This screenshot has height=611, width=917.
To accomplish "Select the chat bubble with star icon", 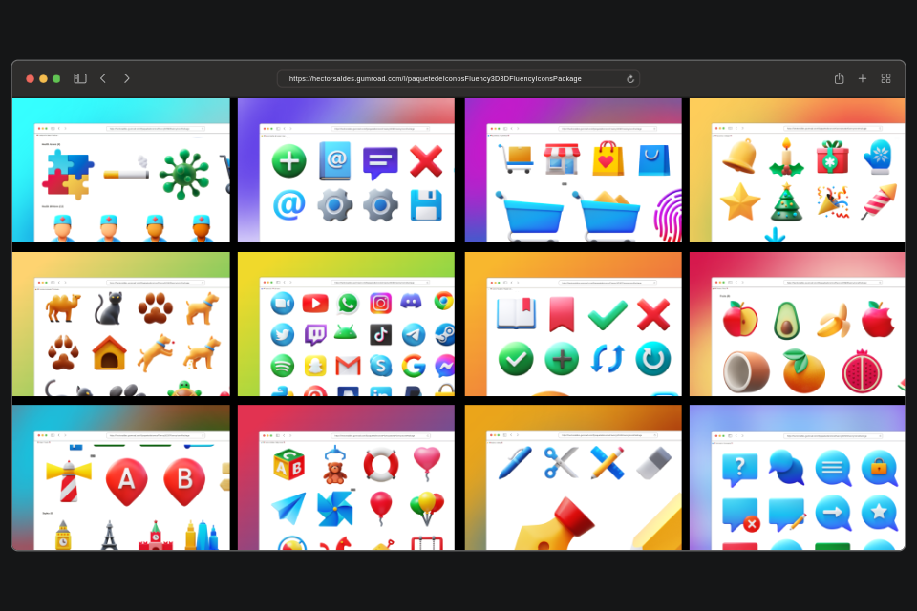I will tap(879, 513).
